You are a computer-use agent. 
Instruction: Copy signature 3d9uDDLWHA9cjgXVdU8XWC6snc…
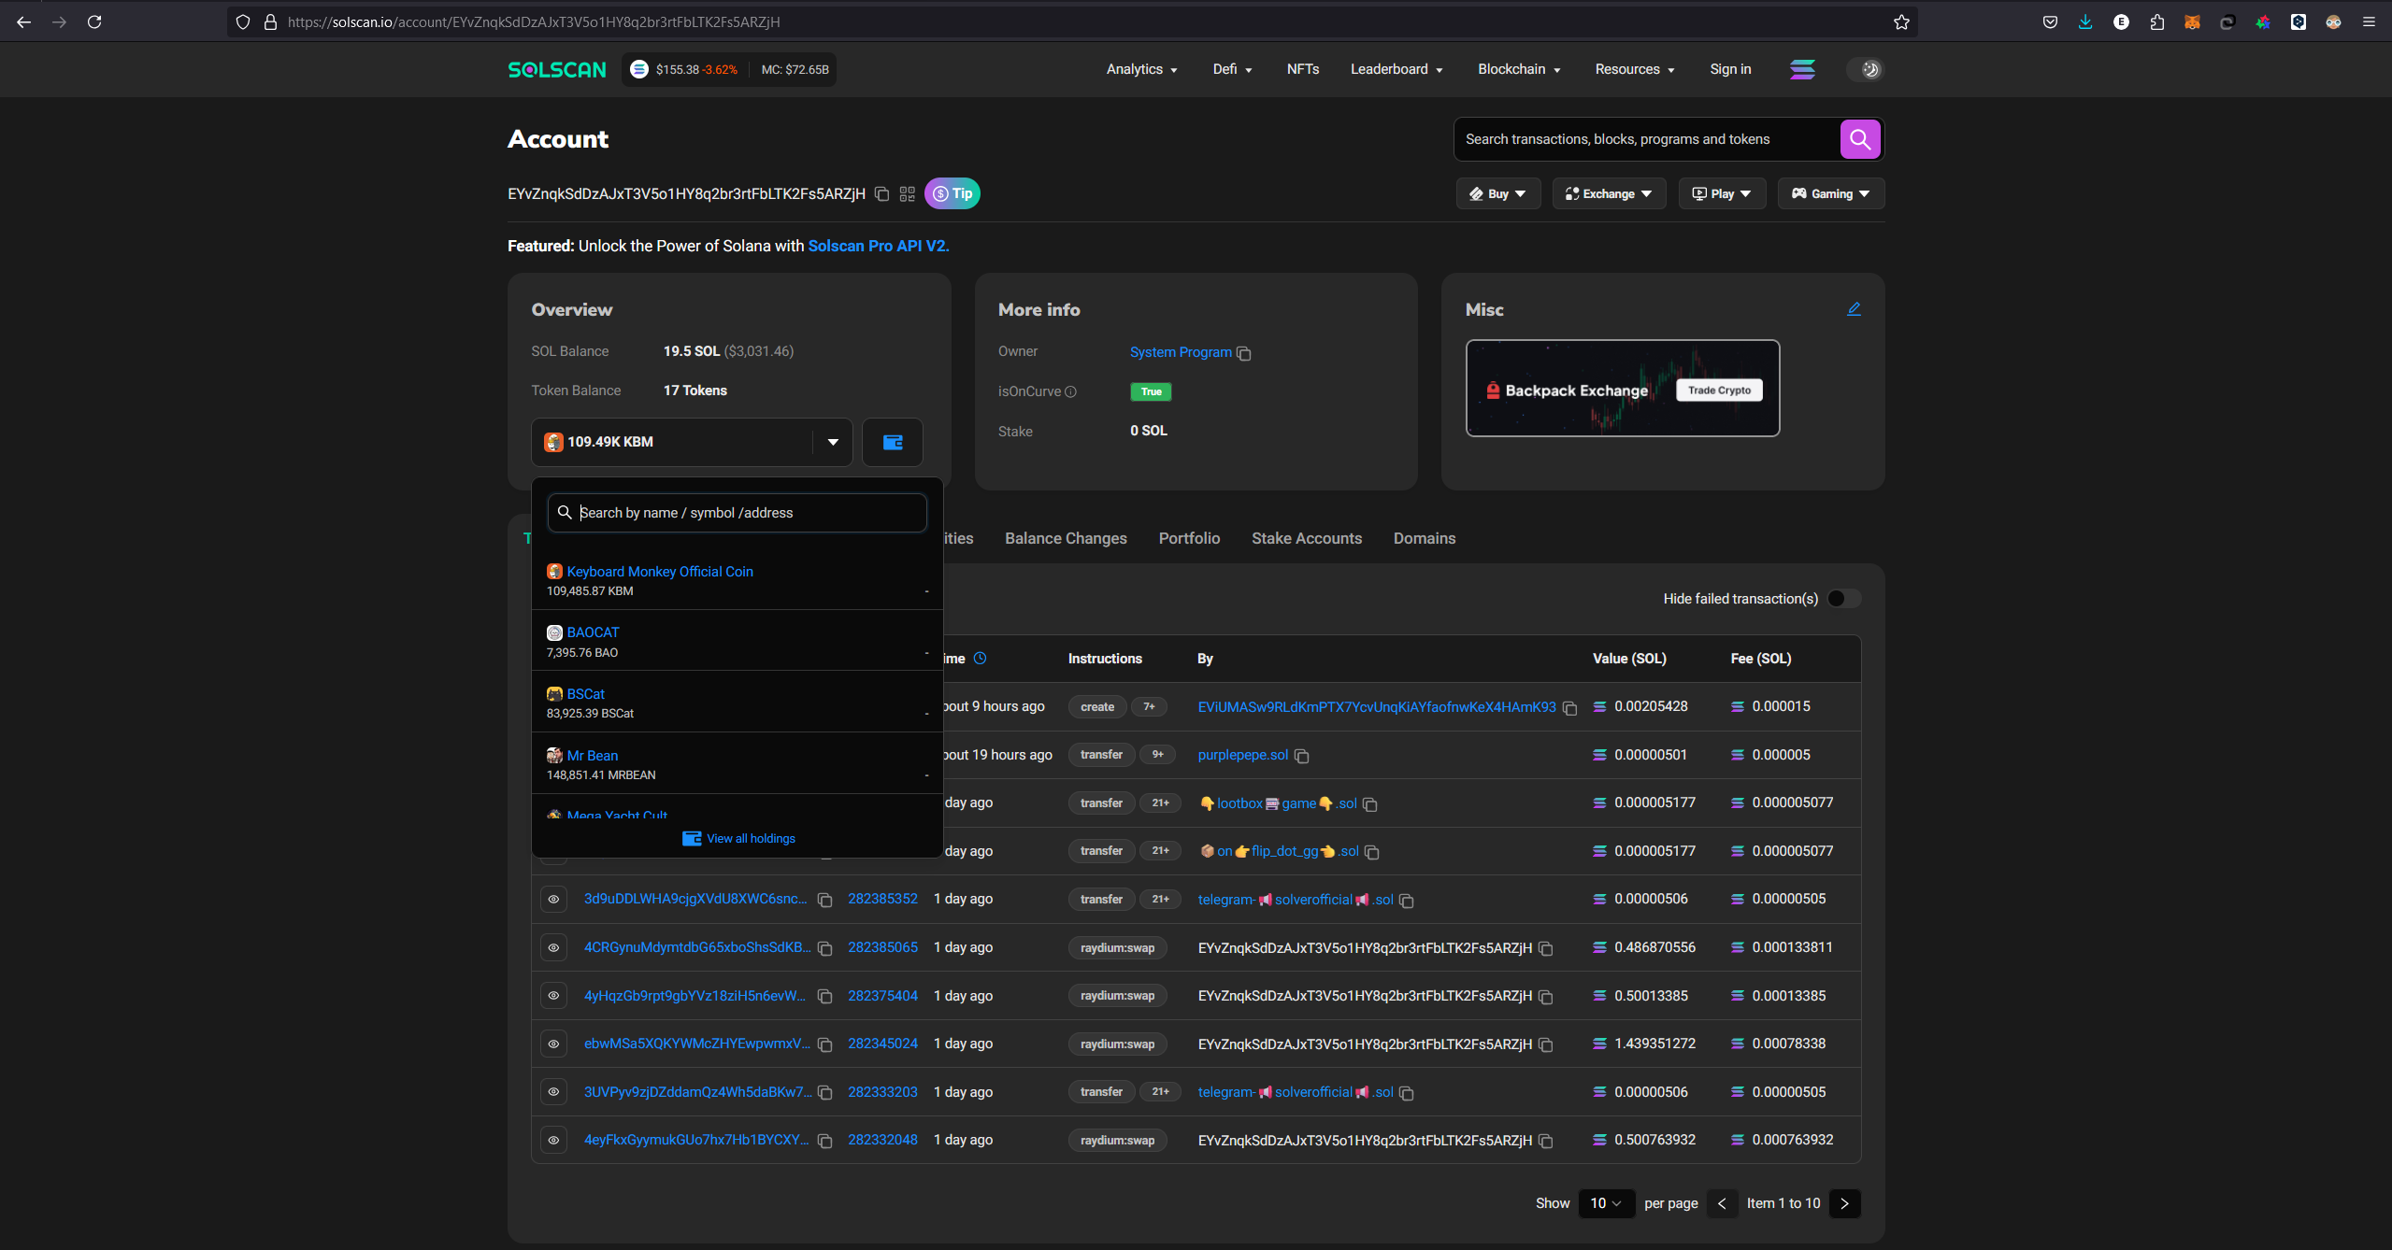824,900
